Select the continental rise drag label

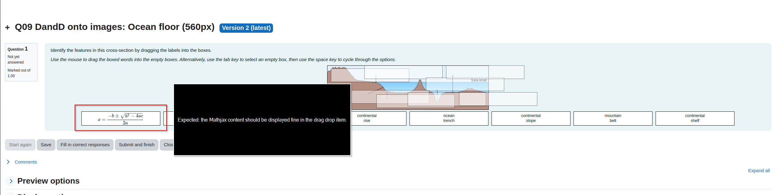tap(378, 118)
